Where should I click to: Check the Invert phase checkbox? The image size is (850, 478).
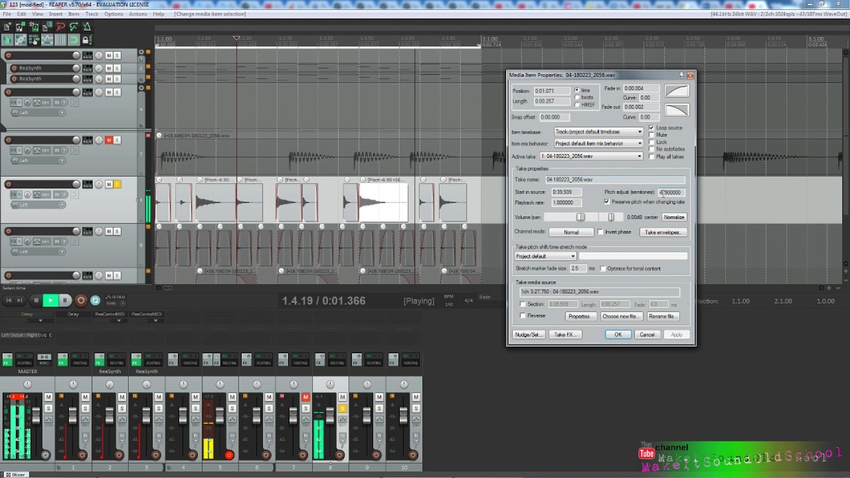(600, 232)
